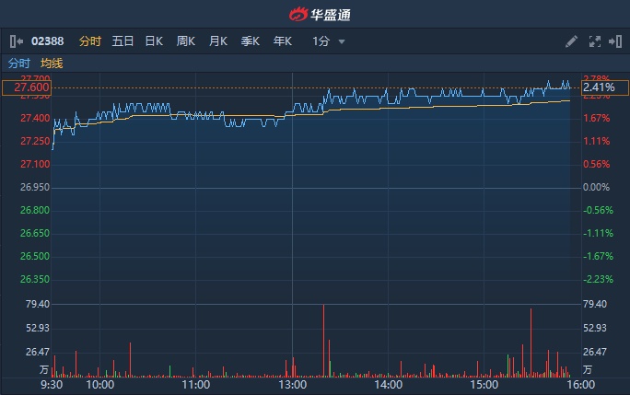Click the 13:00 time axis label
This screenshot has height=395, width=630.
[293, 385]
